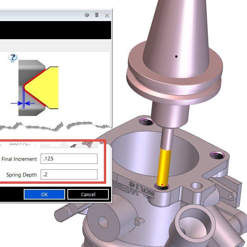Click the Final Increment label
This screenshot has width=247, height=247.
(x=19, y=159)
